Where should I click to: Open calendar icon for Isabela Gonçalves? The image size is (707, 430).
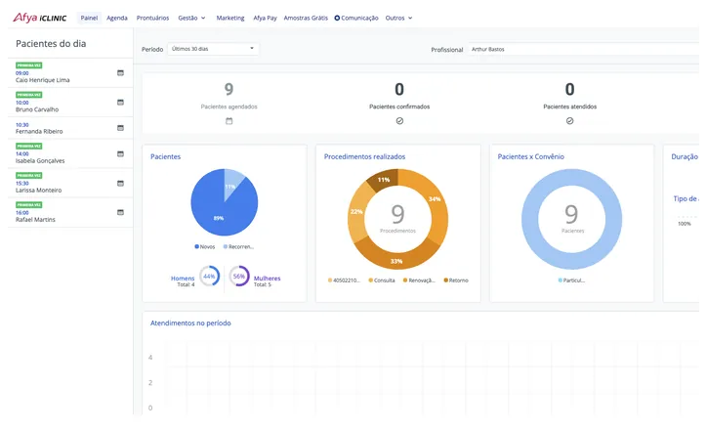pyautogui.click(x=120, y=153)
